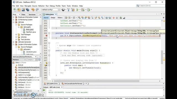The width and height of the screenshot is (177, 99).
Task: Collapse the btnCancelActionPerformed code fold
Action: (49, 33)
